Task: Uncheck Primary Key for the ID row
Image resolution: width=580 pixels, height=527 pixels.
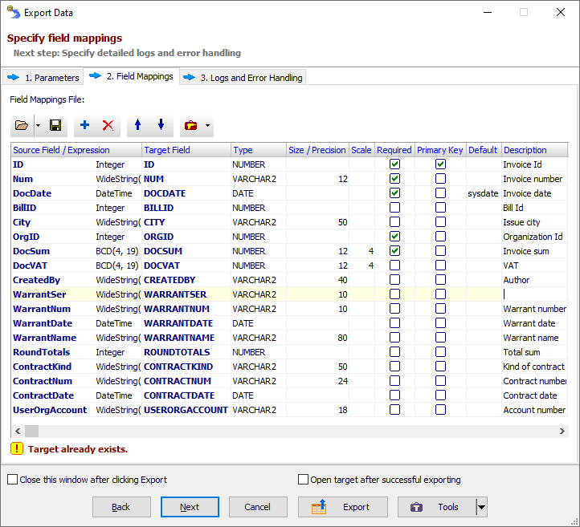Action: 440,164
